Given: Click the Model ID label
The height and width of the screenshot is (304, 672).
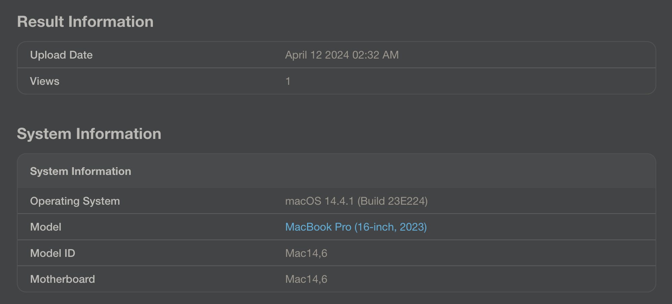Looking at the screenshot, I should coord(53,253).
